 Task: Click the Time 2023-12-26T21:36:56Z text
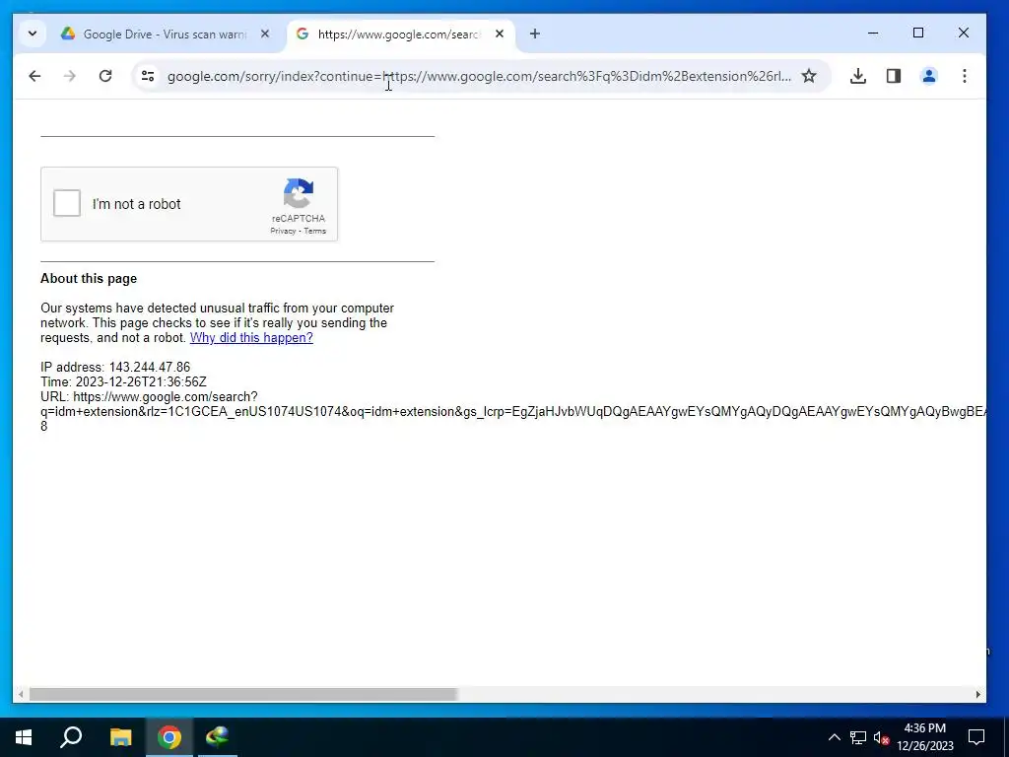coord(123,382)
